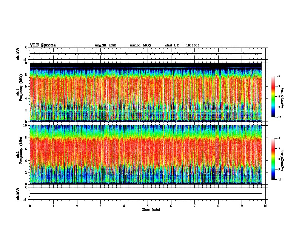Screen dimensions: 299x231
Task: Click the "start UT = 10:30: 1" text
Action: click(x=182, y=45)
